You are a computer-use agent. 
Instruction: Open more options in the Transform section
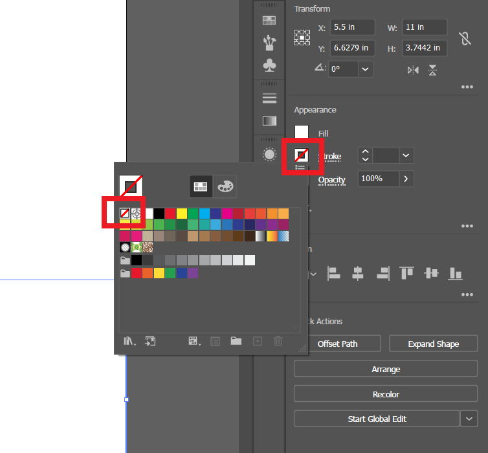coord(467,87)
